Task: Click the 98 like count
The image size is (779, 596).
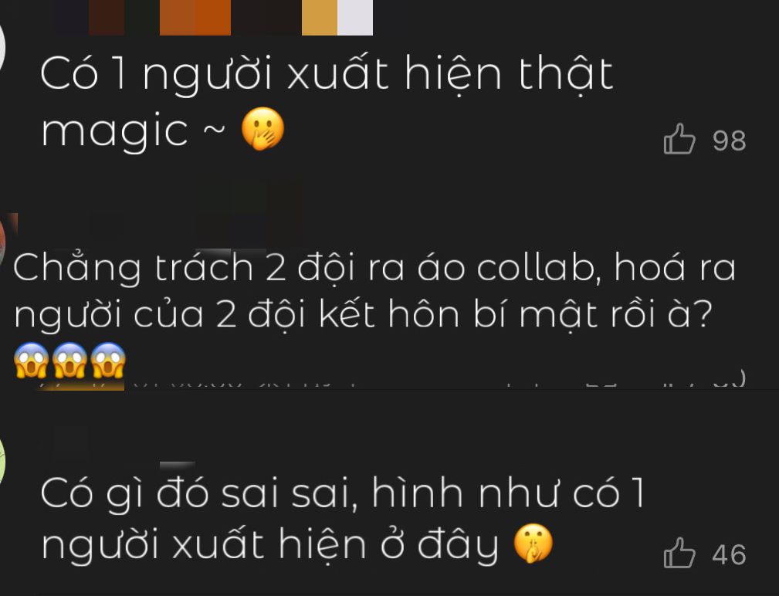Action: pyautogui.click(x=729, y=141)
